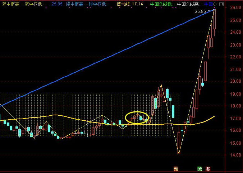Click the 25.00 price axis label
243x173 pixels.
(x=235, y=20)
